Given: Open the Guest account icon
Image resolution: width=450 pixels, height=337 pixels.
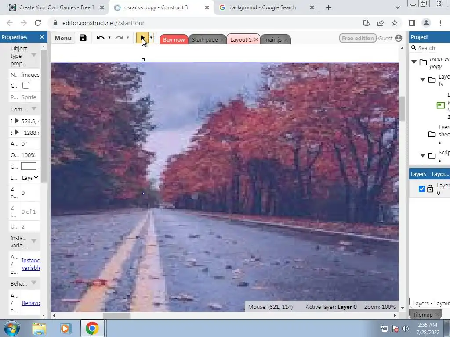Looking at the screenshot, I should 399,38.
